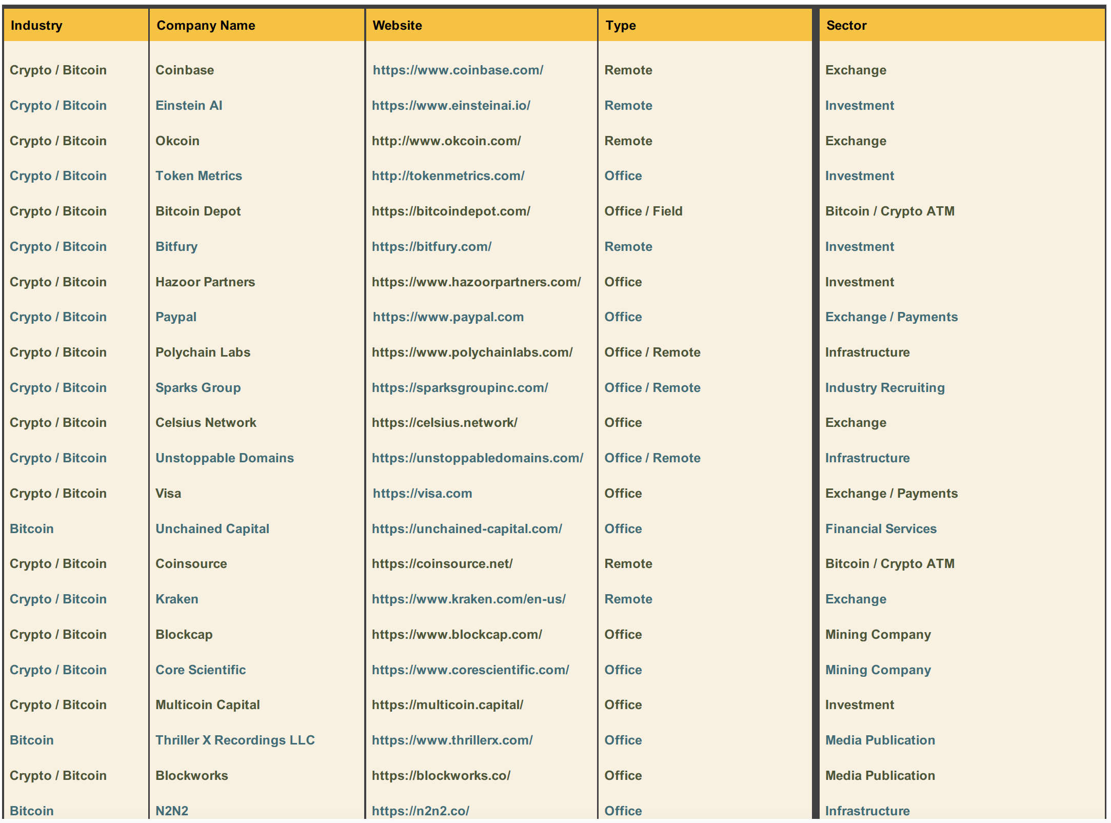Select the Hazoor Partners cell

point(205,282)
